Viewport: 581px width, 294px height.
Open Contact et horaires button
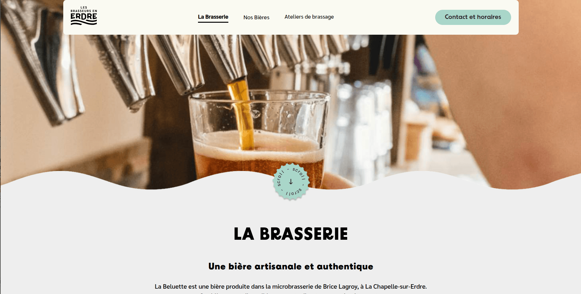[x=473, y=17]
